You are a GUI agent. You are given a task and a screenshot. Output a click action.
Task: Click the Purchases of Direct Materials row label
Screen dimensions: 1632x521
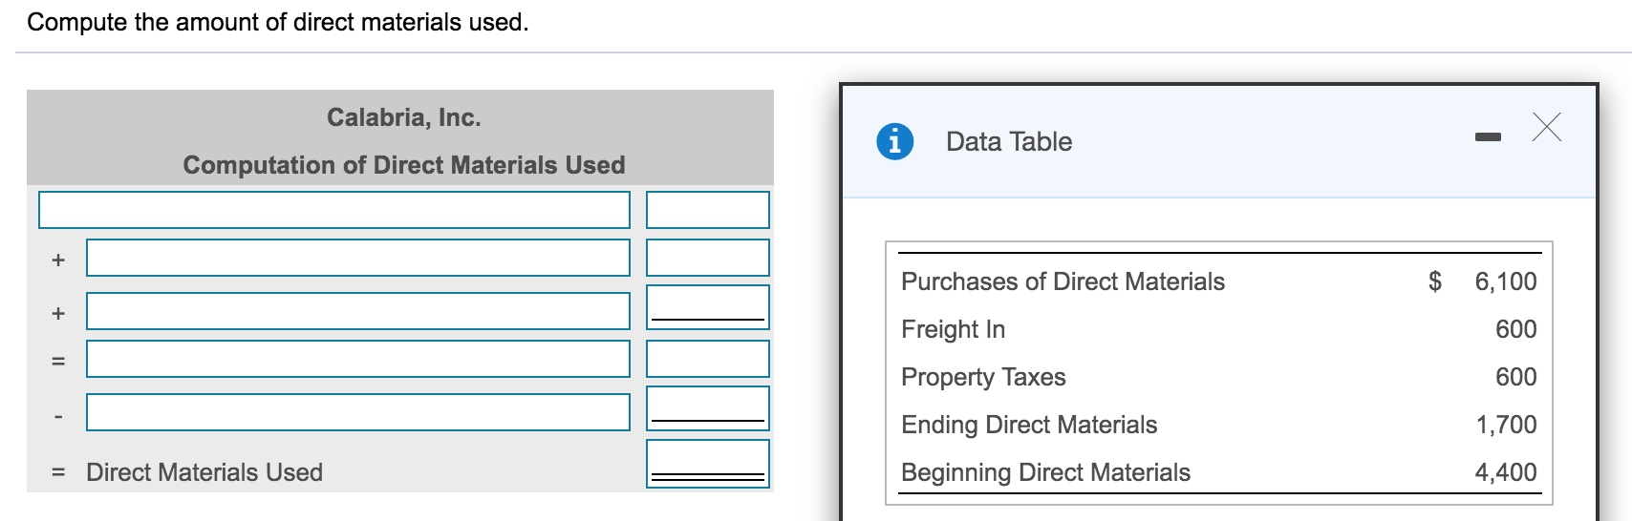tap(1063, 281)
